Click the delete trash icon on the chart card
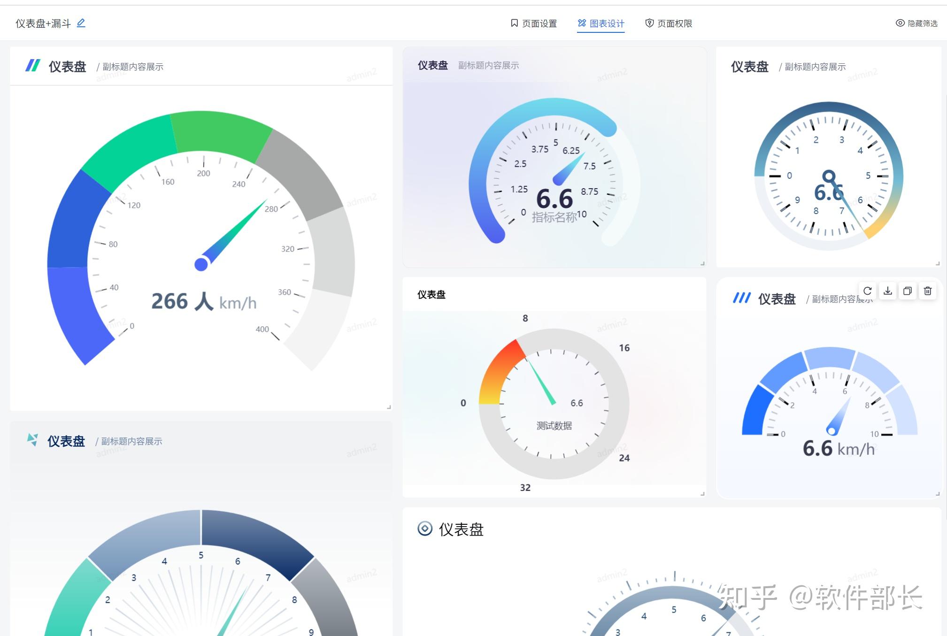Screen dimensions: 947x636 pos(928,291)
